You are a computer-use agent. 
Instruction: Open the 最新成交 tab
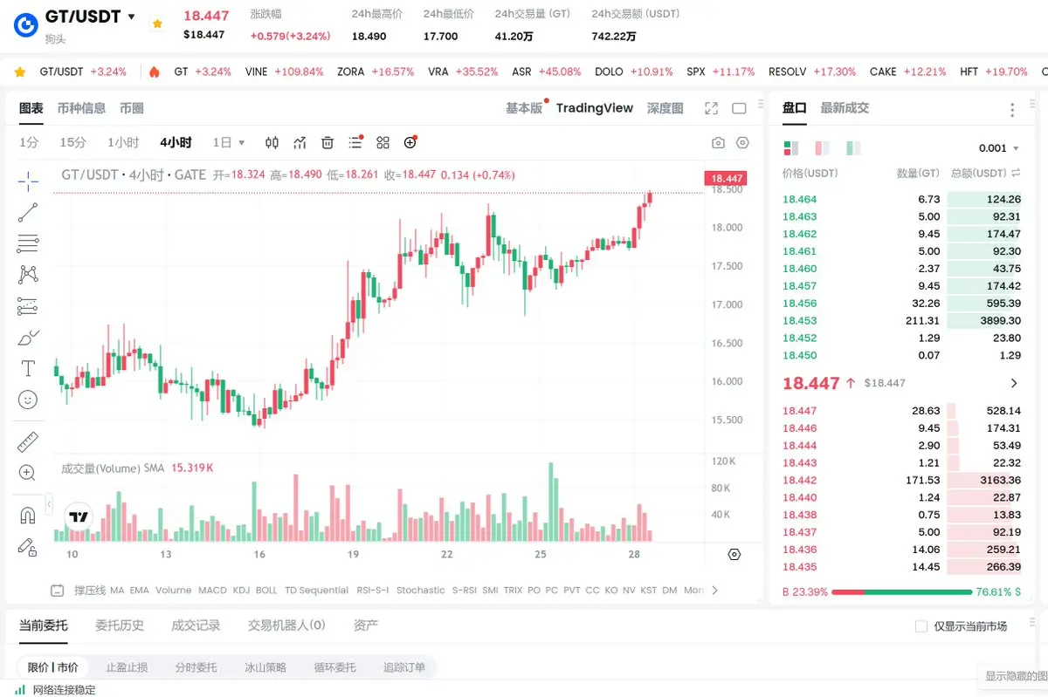(845, 108)
